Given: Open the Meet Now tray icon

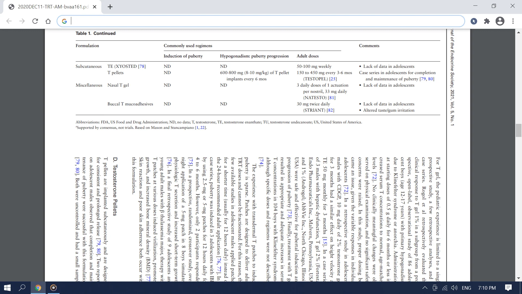Looking at the screenshot, I should [435, 288].
